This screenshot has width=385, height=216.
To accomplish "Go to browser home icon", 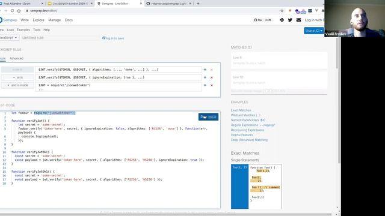I will pos(19,11).
